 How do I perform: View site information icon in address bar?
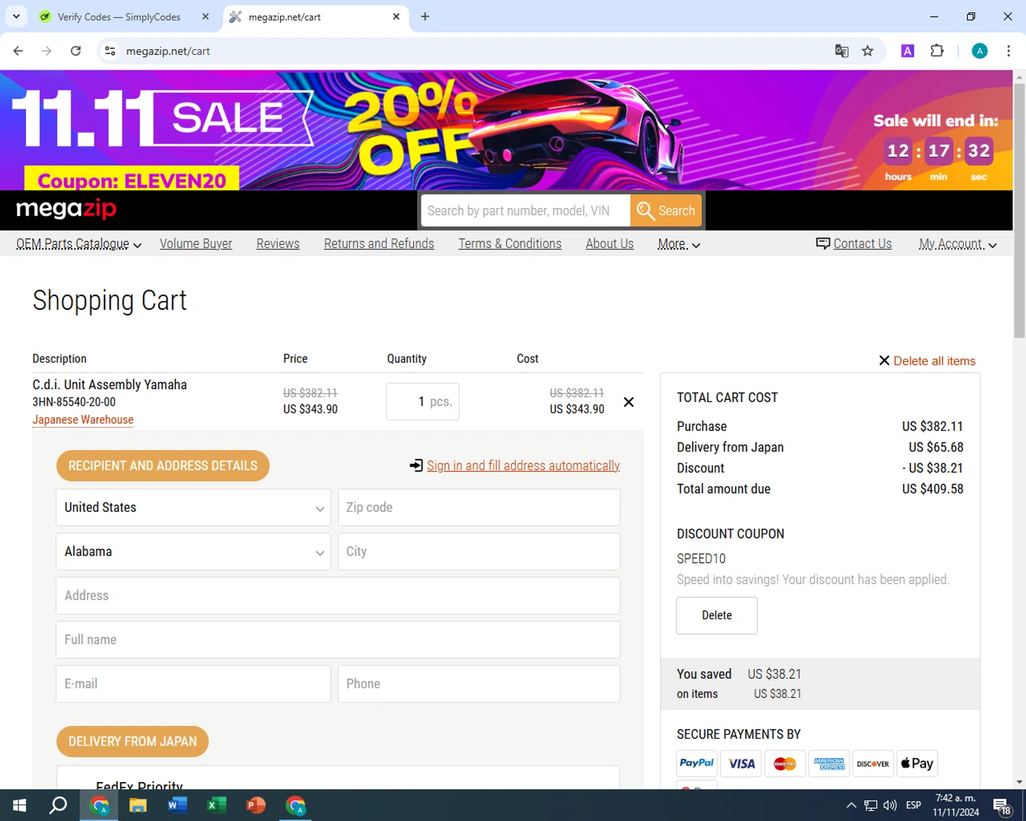click(x=110, y=51)
